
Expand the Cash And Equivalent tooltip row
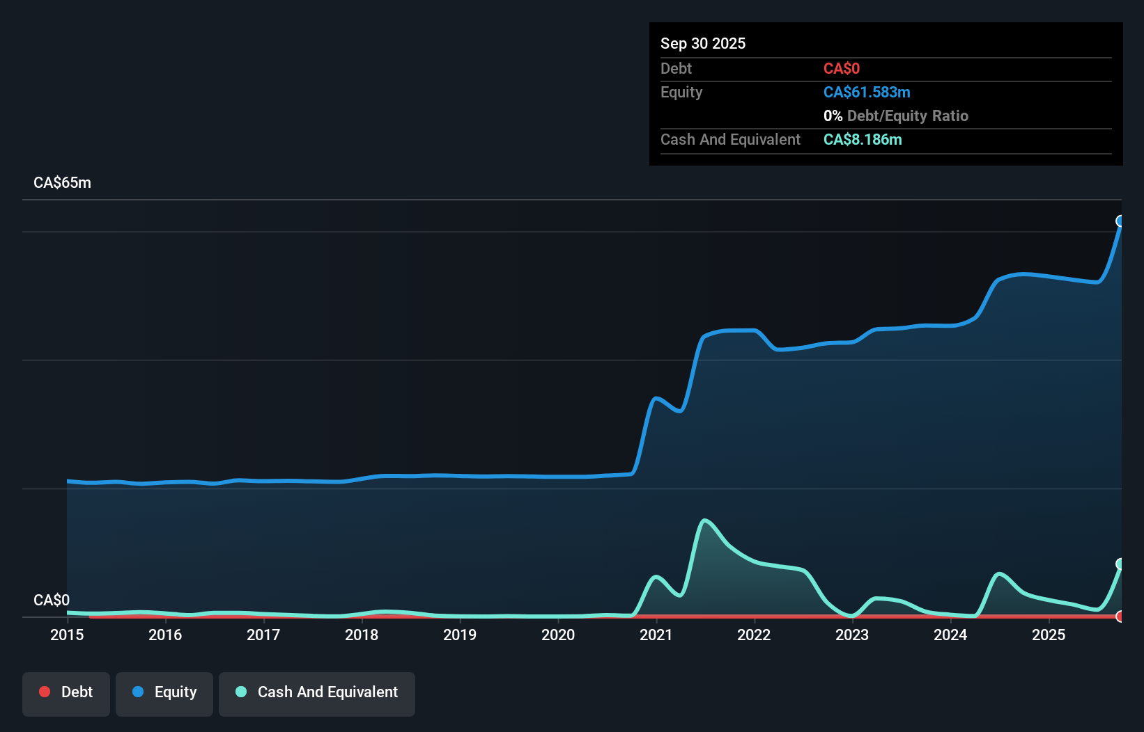(x=730, y=139)
